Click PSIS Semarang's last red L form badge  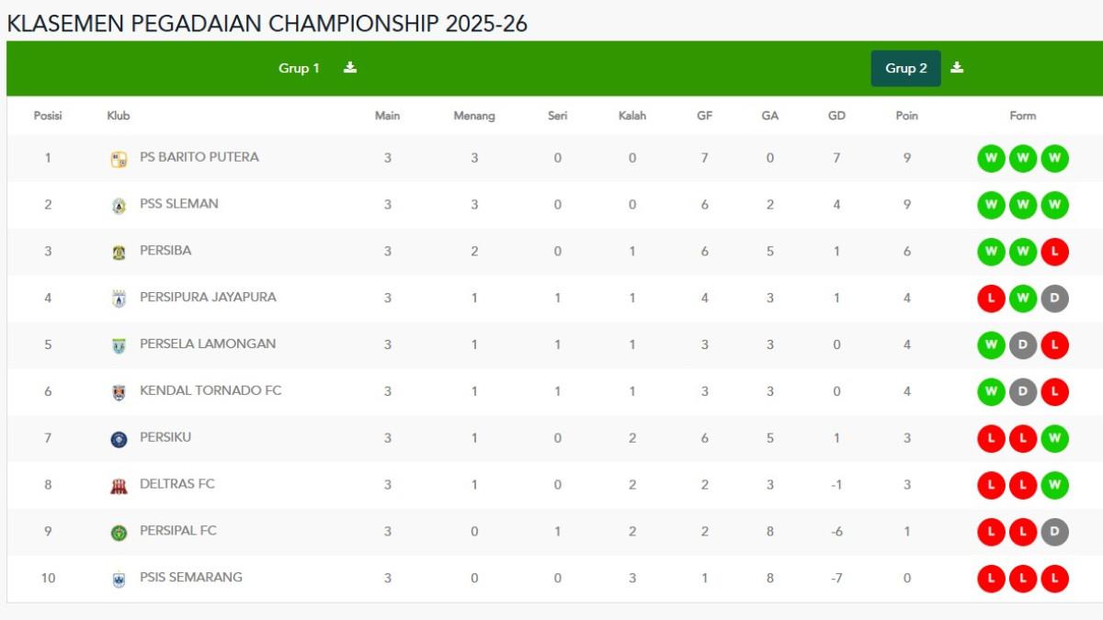click(1055, 578)
